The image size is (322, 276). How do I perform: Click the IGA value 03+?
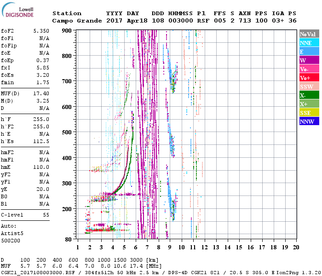[278, 21]
